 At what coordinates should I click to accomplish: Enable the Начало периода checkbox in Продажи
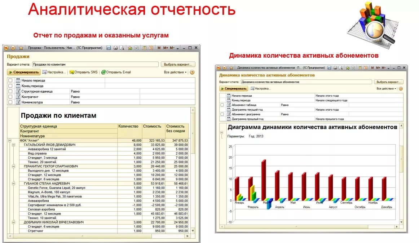10,80
